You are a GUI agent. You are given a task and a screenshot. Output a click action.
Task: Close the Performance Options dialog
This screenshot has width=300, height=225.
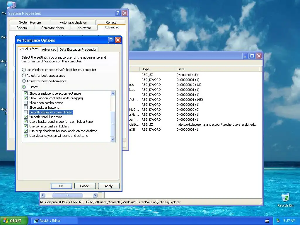[x=118, y=40]
